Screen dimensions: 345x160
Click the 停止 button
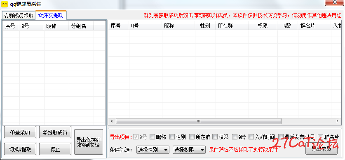pyautogui.click(x=55, y=149)
